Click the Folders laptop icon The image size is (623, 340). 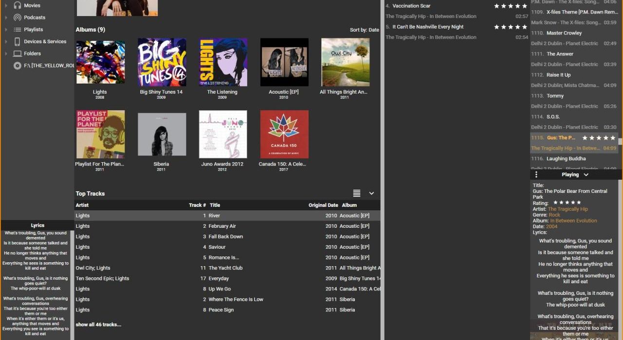pyautogui.click(x=18, y=53)
